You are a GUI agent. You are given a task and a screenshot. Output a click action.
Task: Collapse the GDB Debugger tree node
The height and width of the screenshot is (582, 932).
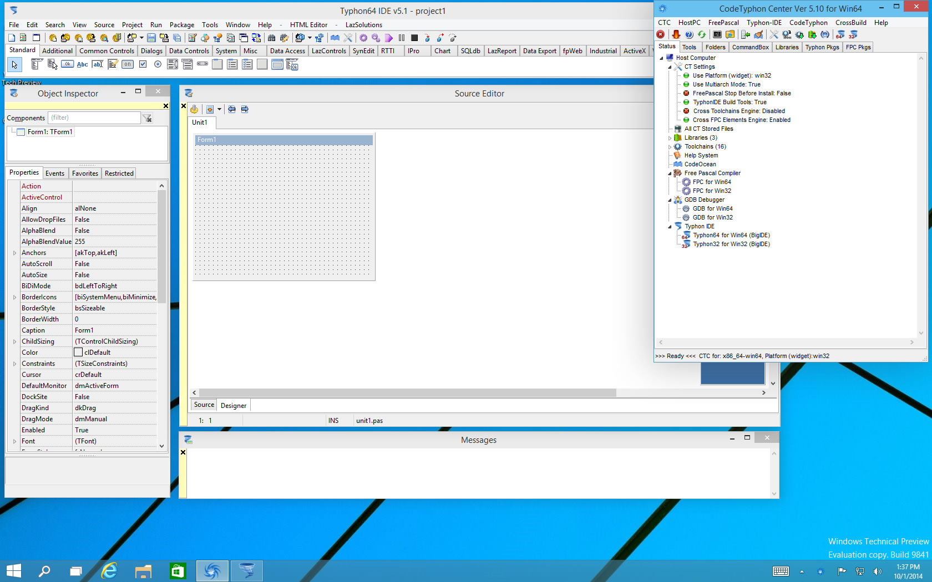[x=670, y=200]
